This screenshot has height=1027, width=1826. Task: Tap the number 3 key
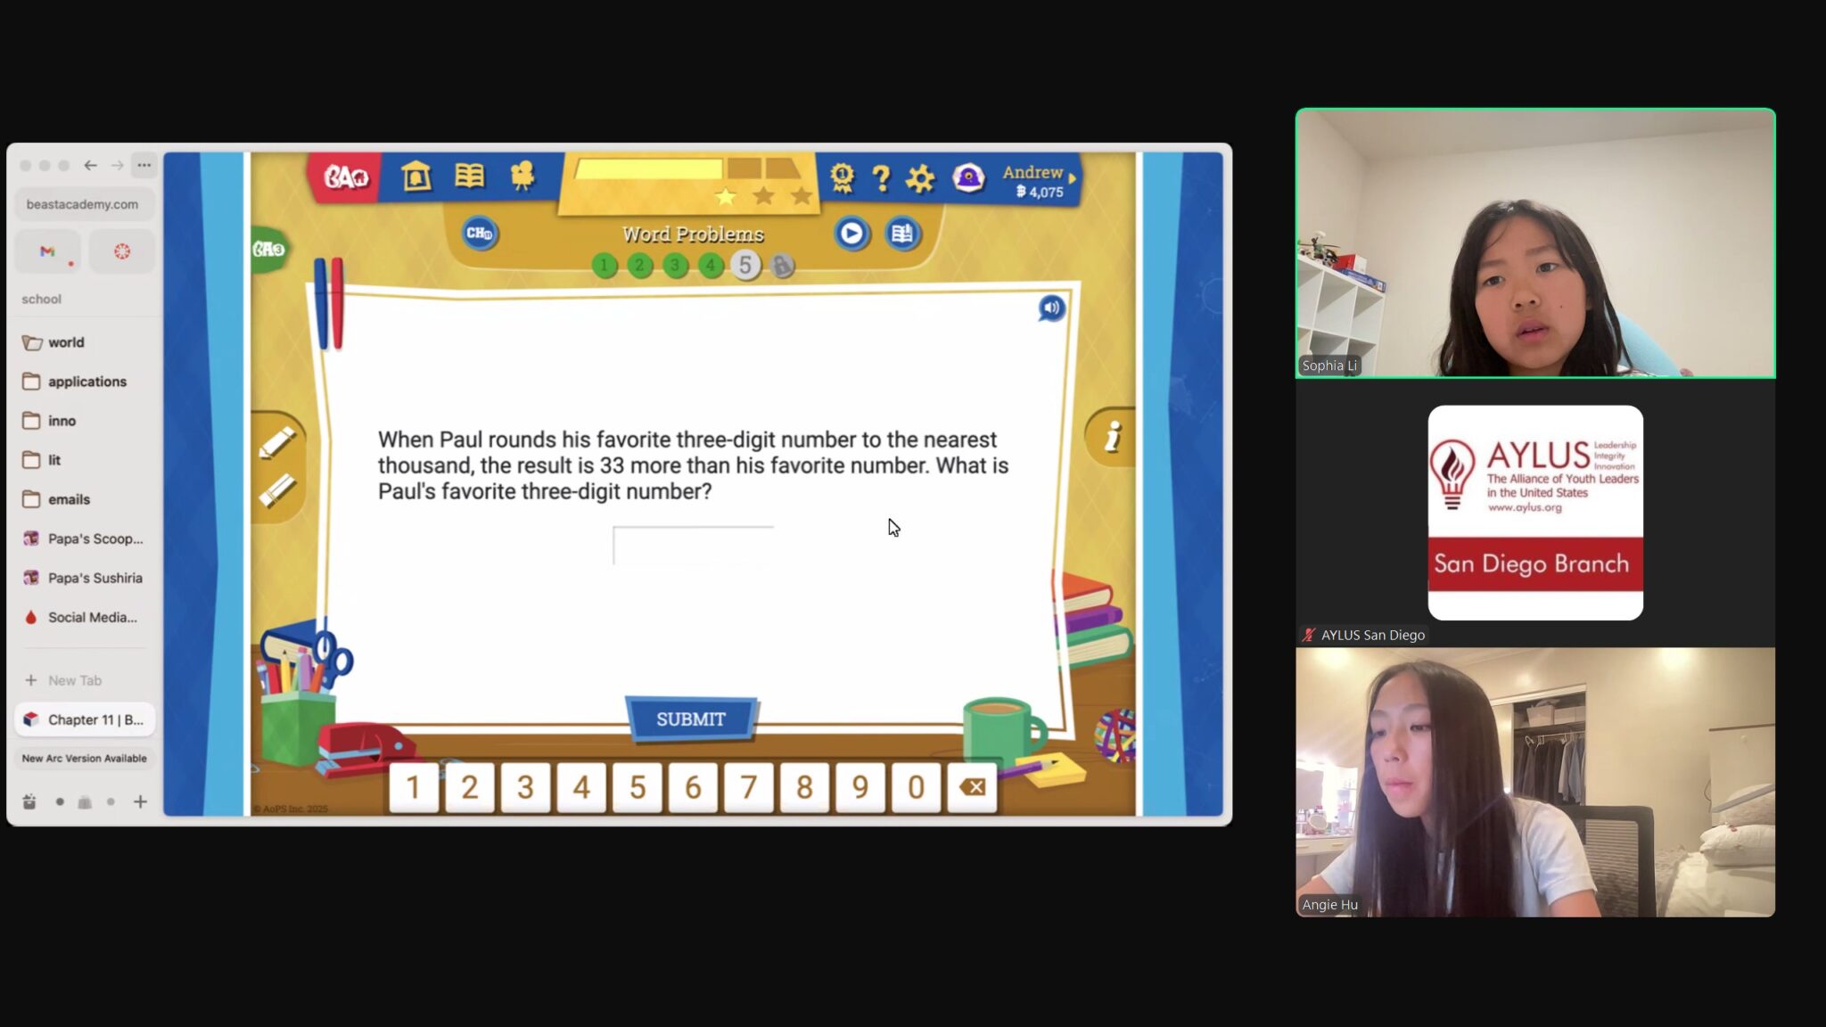click(x=525, y=787)
